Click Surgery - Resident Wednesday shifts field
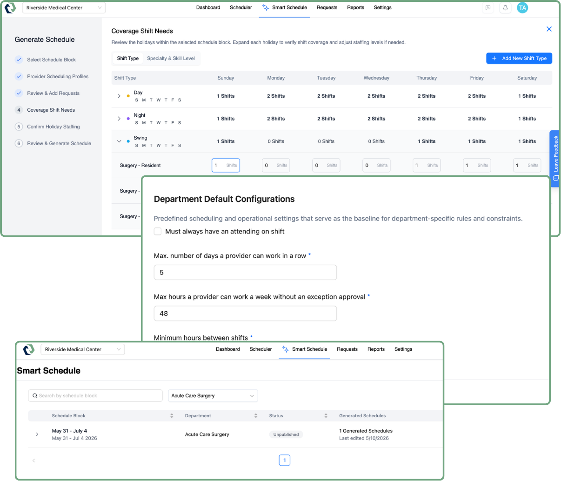The width and height of the screenshot is (561, 481). 376,165
